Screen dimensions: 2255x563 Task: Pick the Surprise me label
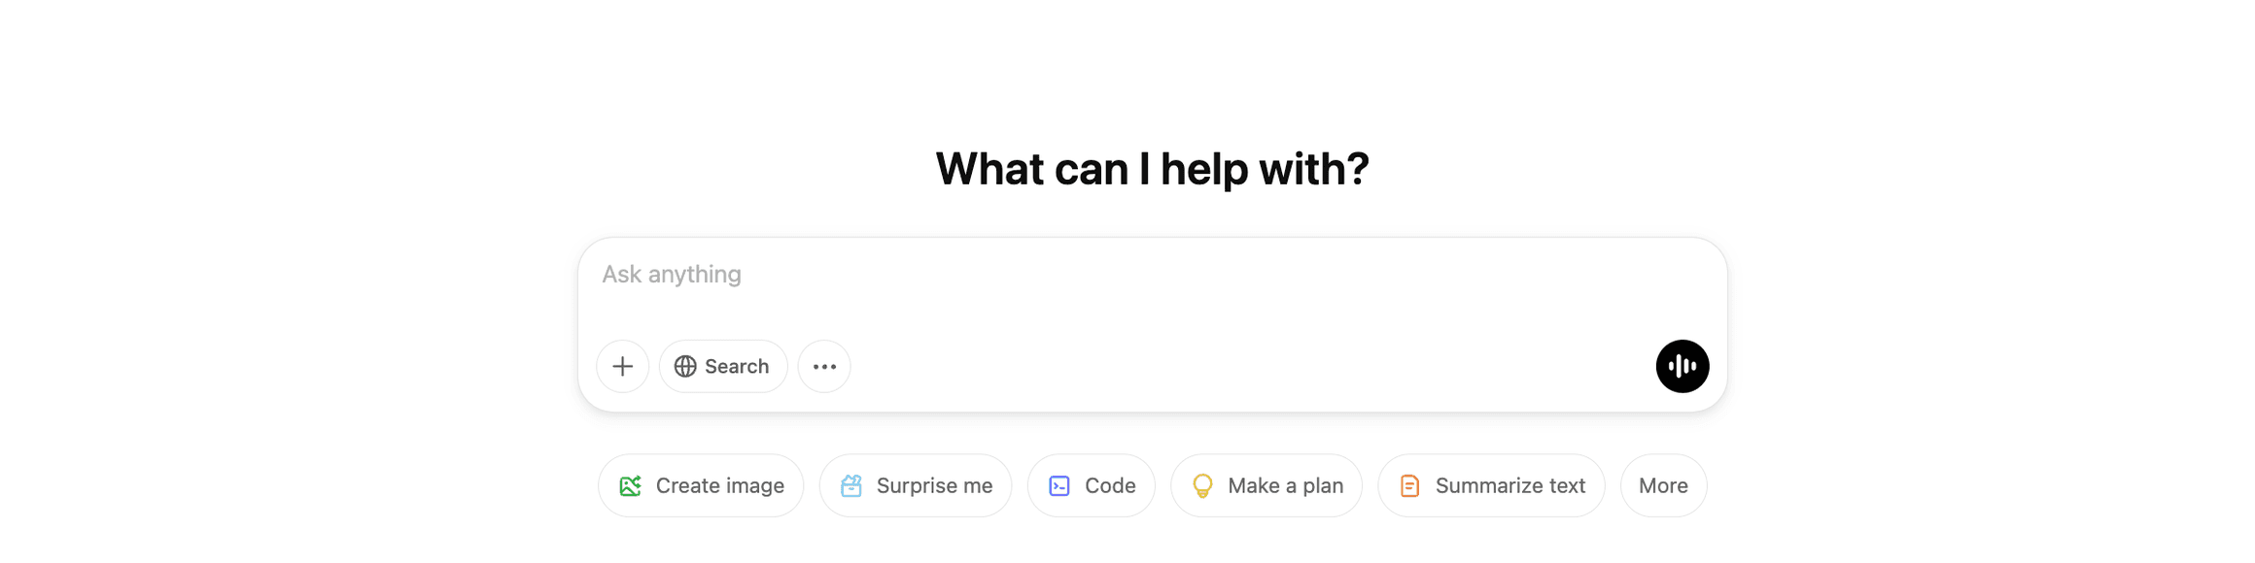point(934,485)
